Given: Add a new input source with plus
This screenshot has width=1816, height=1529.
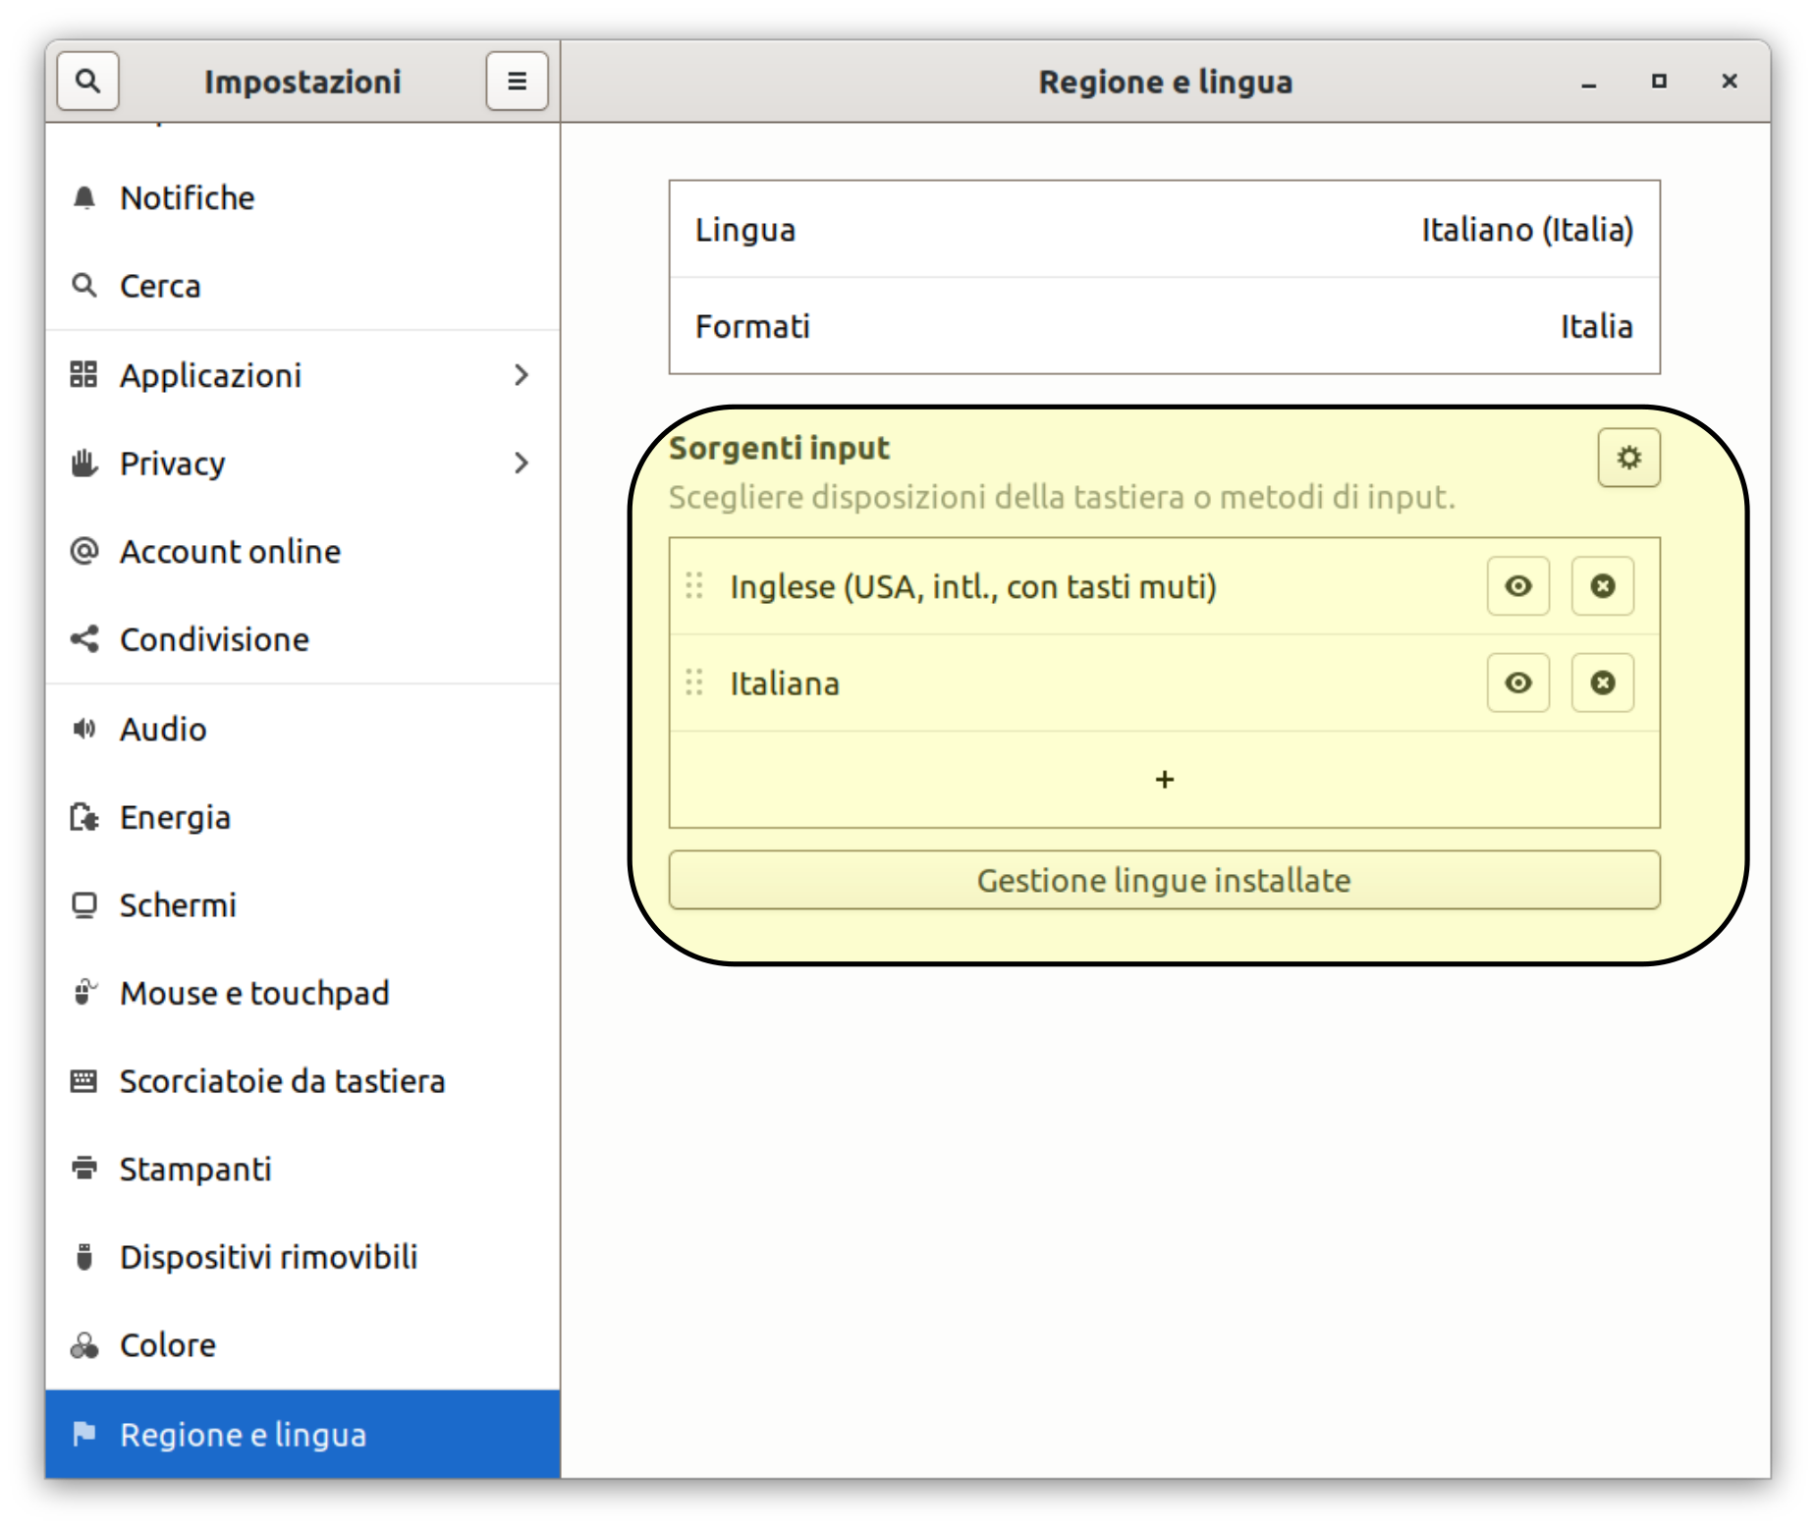Looking at the screenshot, I should click(1165, 780).
